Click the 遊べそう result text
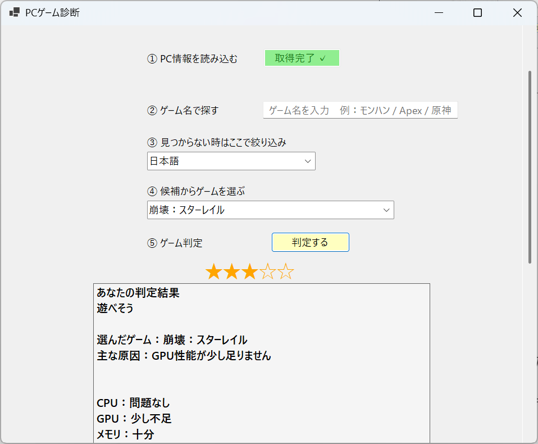 tap(115, 308)
